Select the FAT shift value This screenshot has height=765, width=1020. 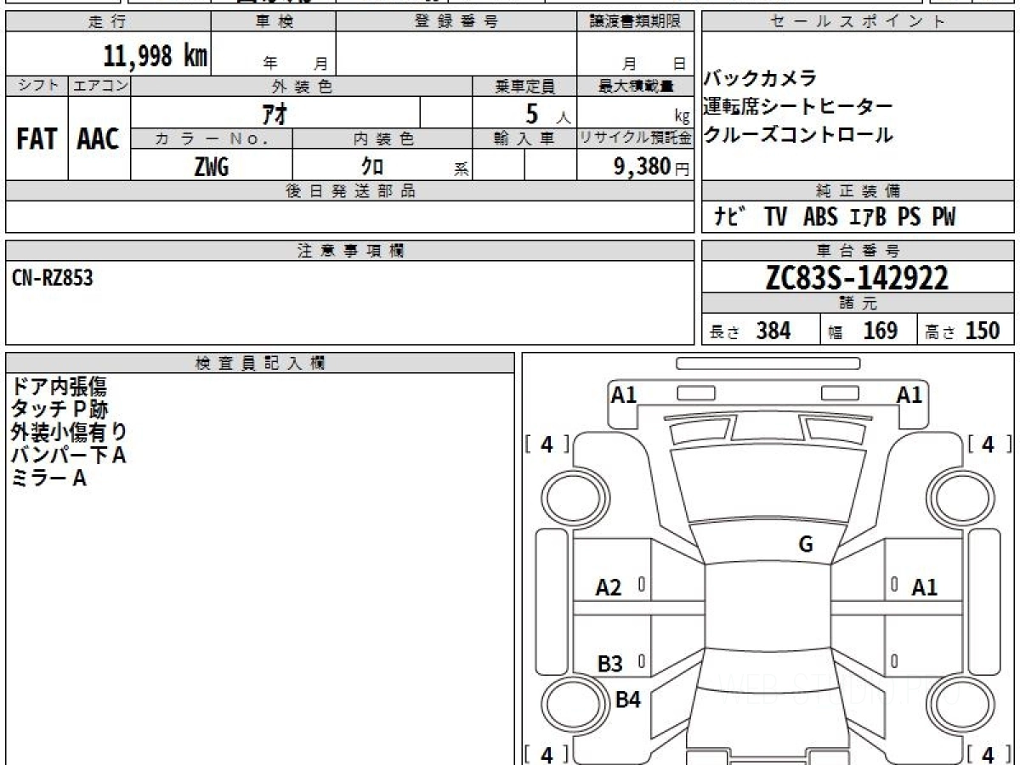(37, 139)
